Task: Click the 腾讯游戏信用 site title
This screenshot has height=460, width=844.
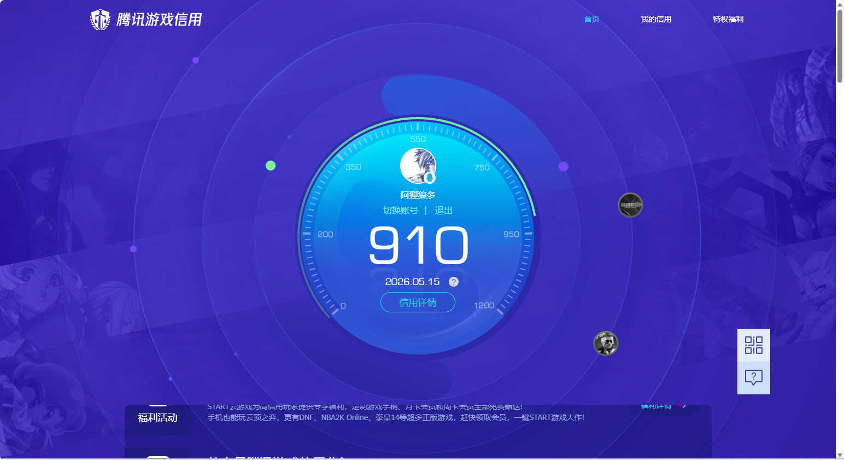Action: point(159,20)
